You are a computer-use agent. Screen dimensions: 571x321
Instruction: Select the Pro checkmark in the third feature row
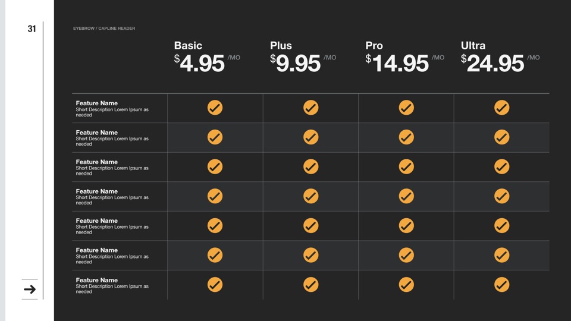406,166
